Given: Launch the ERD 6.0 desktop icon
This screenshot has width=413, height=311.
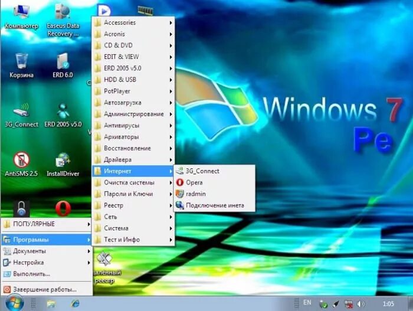Looking at the screenshot, I should click(63, 65).
